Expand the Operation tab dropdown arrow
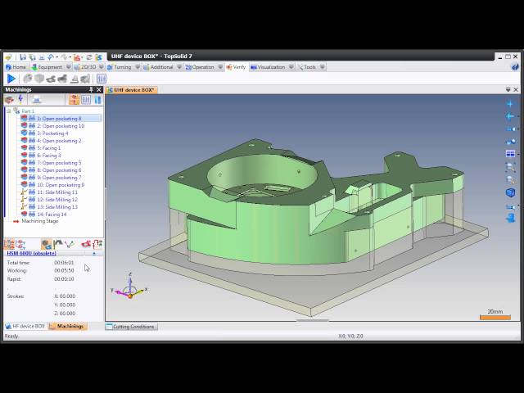Screen dimensions: 524x393 point(219,67)
